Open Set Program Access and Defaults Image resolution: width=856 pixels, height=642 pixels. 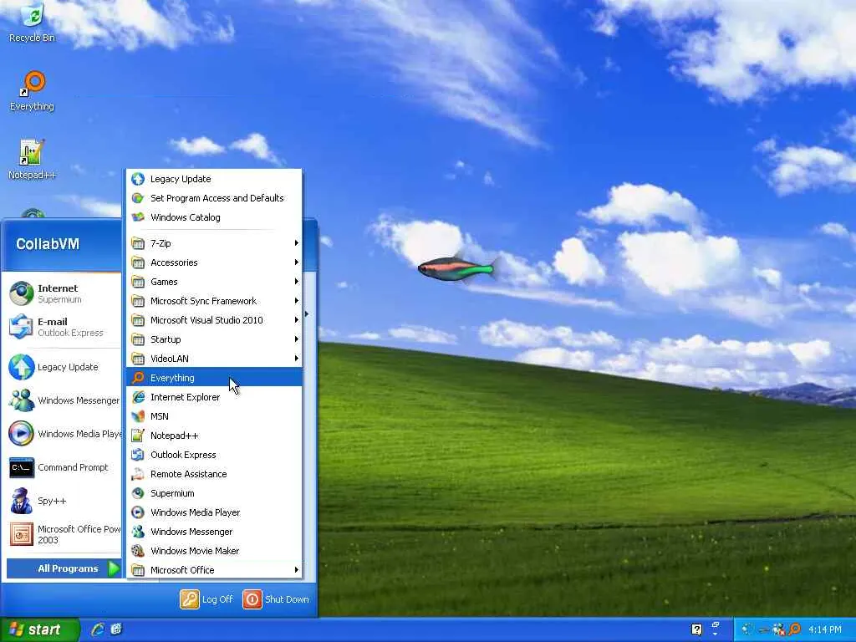click(x=214, y=198)
